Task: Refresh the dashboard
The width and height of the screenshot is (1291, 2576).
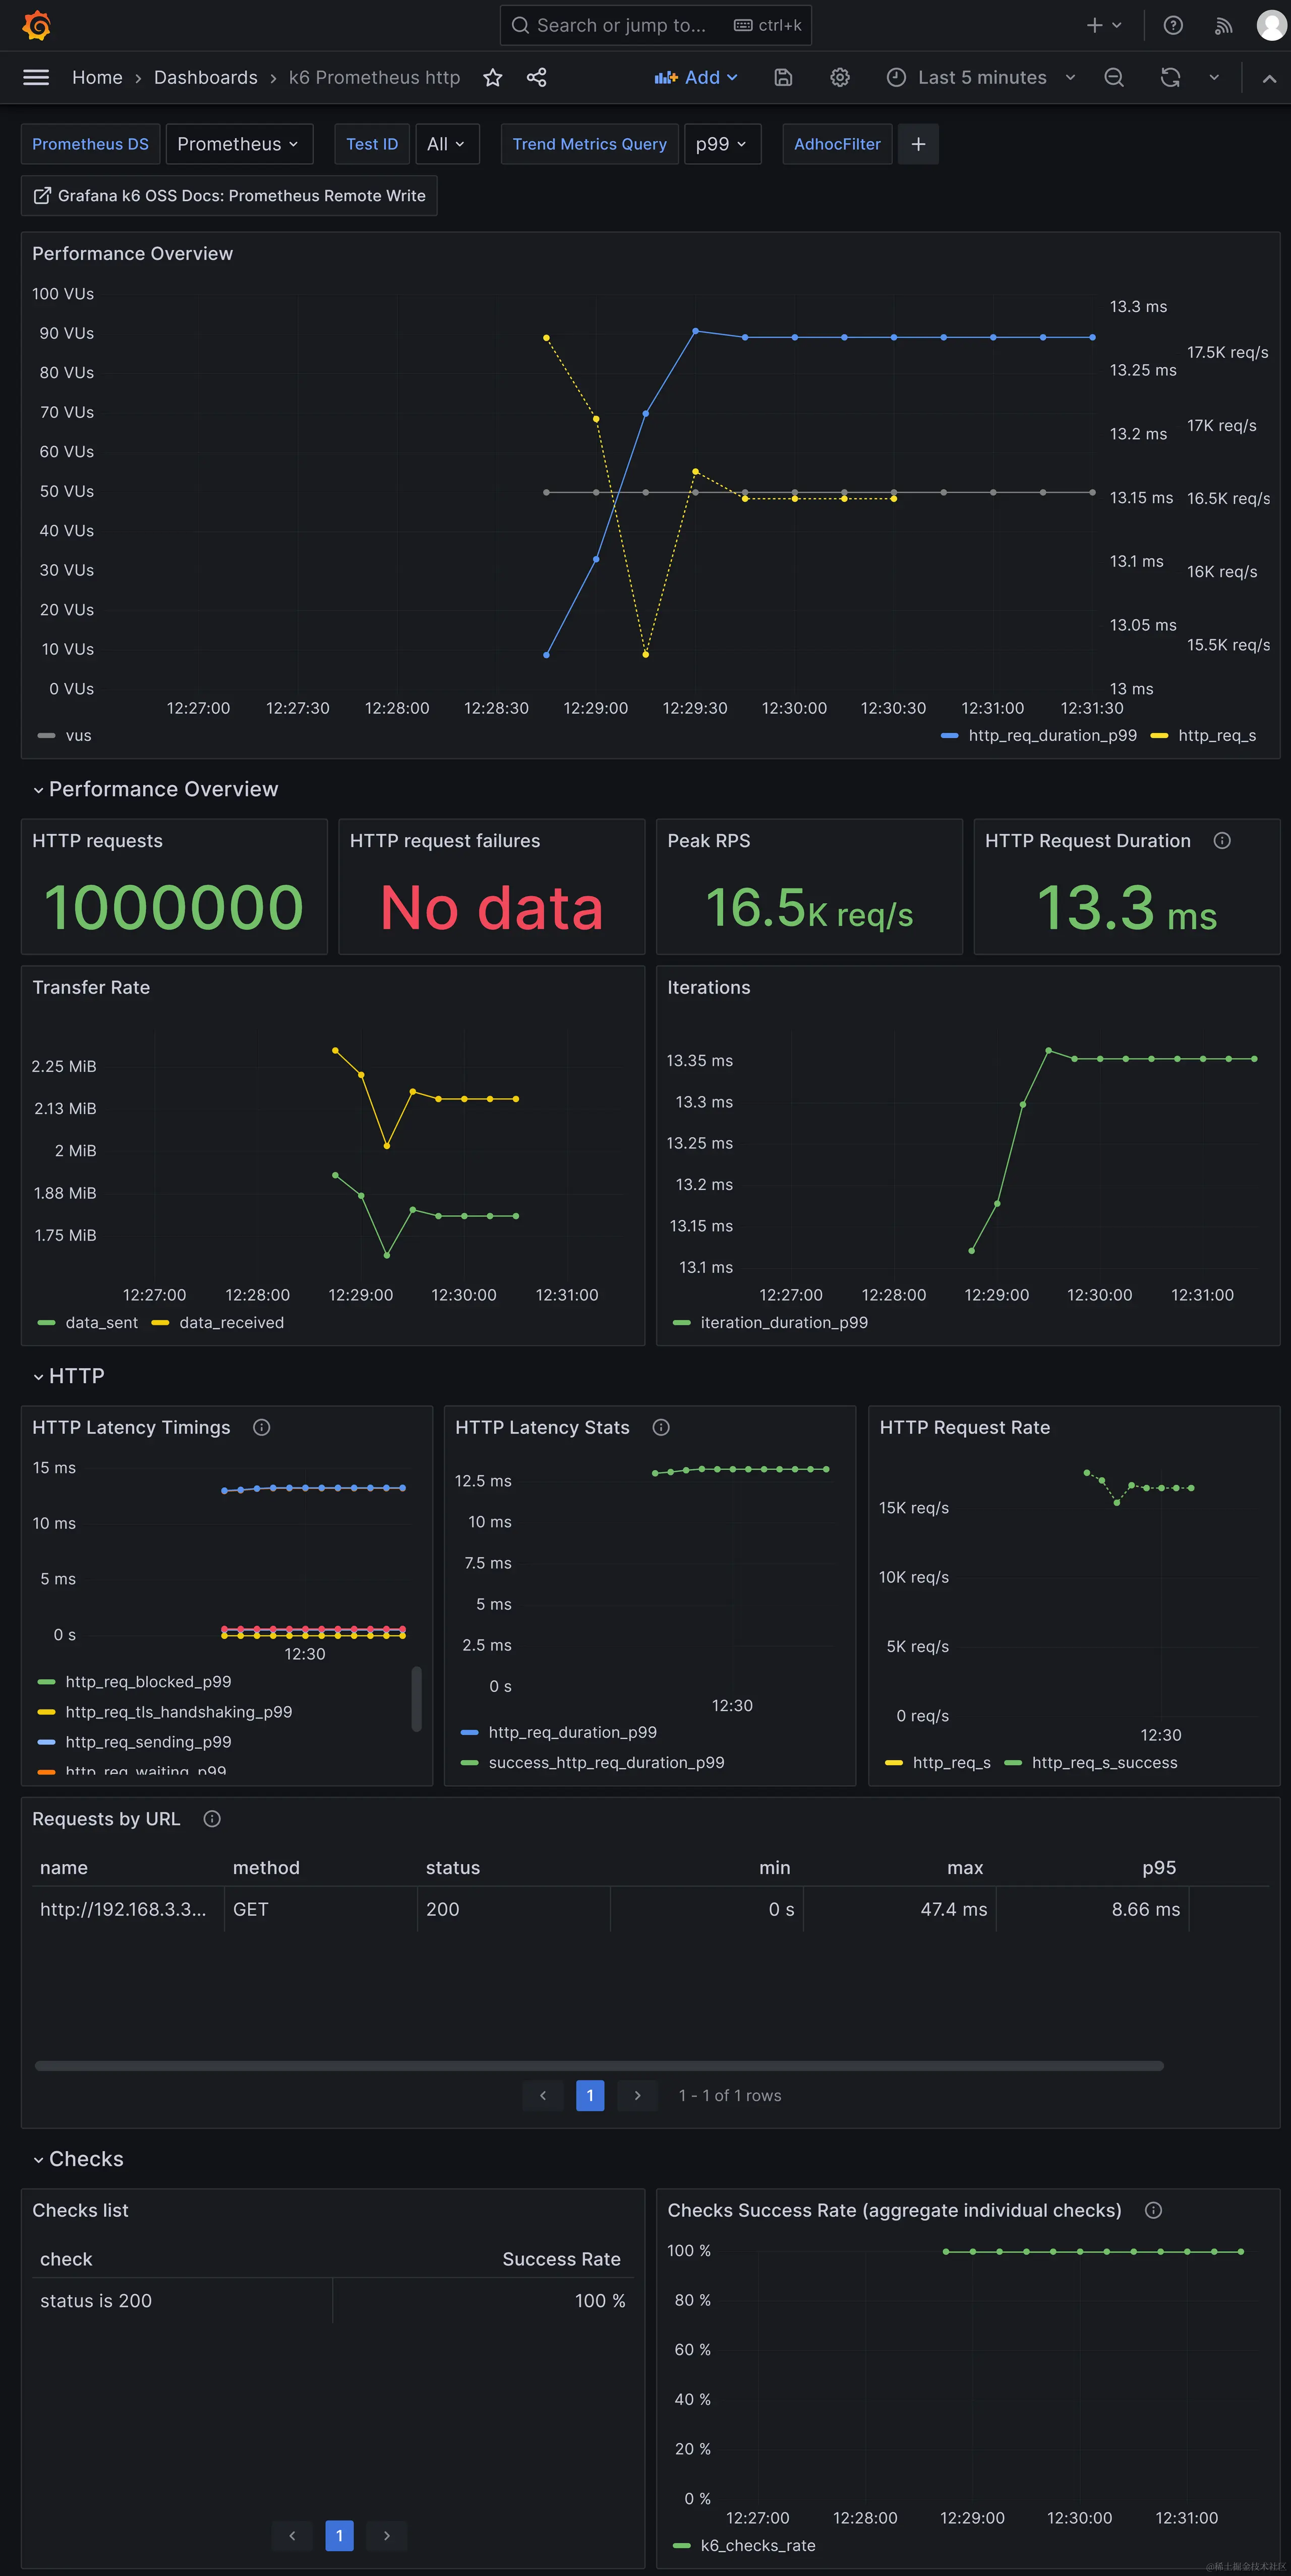Action: [x=1170, y=77]
